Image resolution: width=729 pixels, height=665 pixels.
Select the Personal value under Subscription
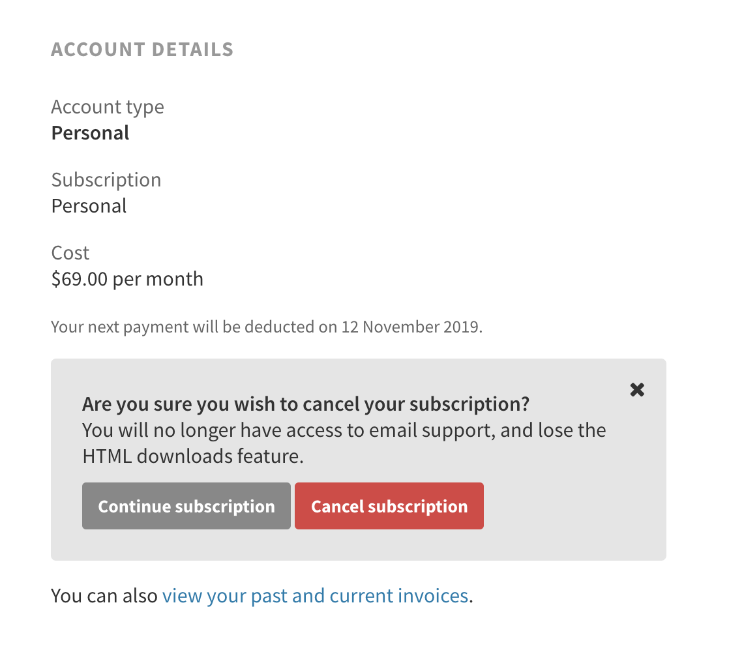coord(89,206)
